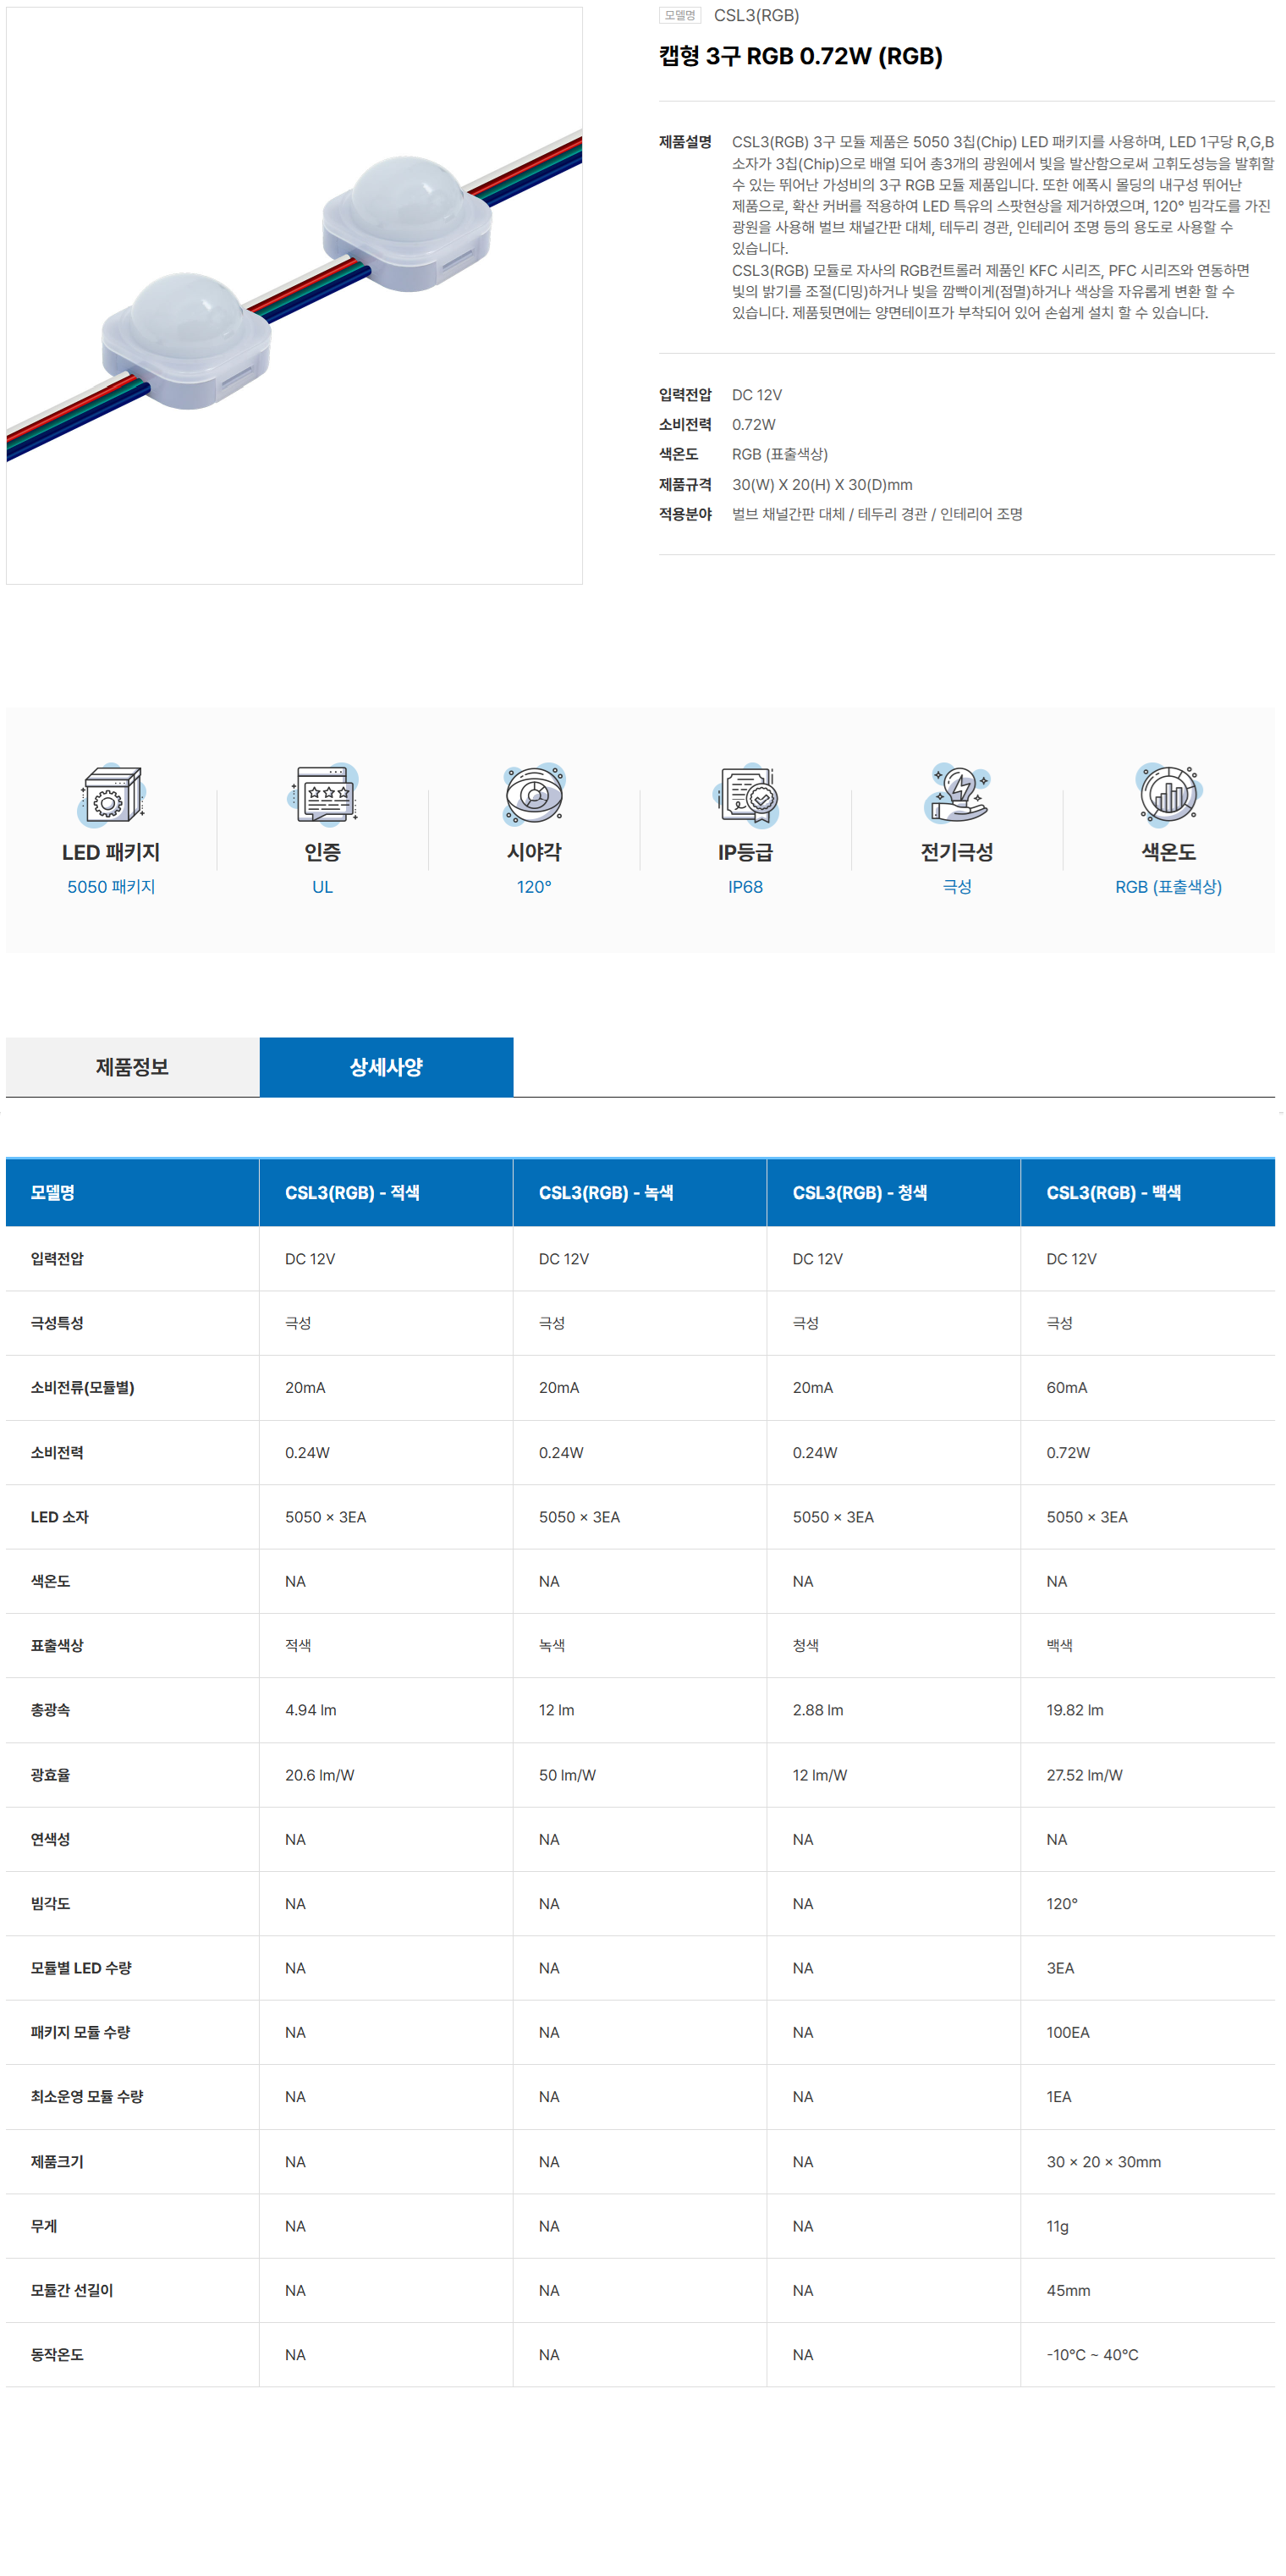Viewport: 1286px width, 2576px height.
Task: Click the 시야각 eye icon
Action: click(534, 795)
